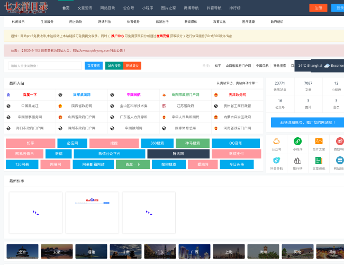Click the emblem icon beside 陕西省政府网

pos(60,106)
